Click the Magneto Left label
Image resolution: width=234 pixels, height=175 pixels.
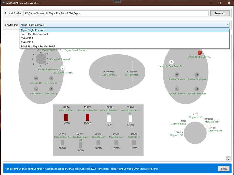tap(195, 117)
